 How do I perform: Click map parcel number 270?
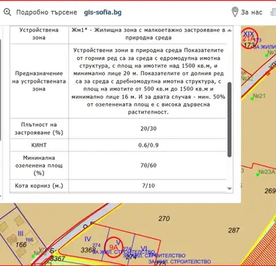pos(164,219)
